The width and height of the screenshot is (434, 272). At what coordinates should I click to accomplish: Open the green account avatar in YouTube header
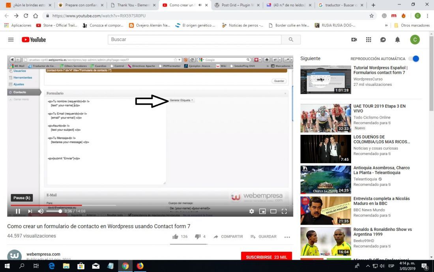(x=415, y=40)
